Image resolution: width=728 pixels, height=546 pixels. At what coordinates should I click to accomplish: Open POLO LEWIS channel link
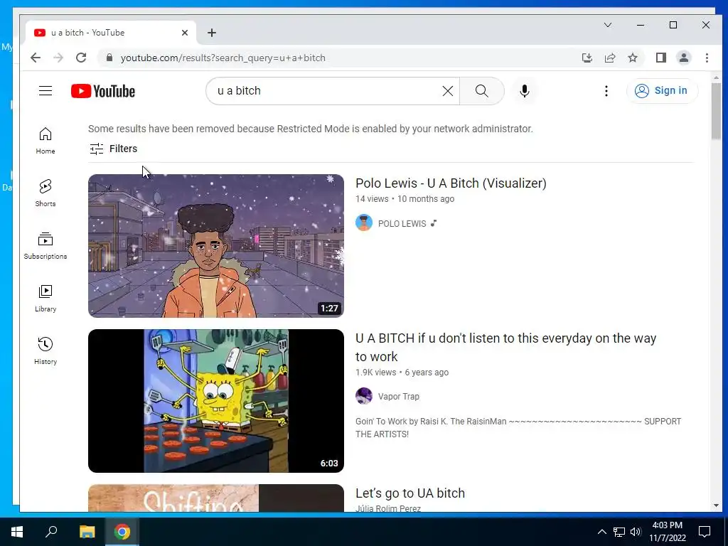[402, 224]
